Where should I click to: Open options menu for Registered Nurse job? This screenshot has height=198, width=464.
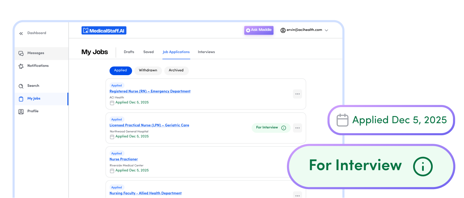point(297,94)
